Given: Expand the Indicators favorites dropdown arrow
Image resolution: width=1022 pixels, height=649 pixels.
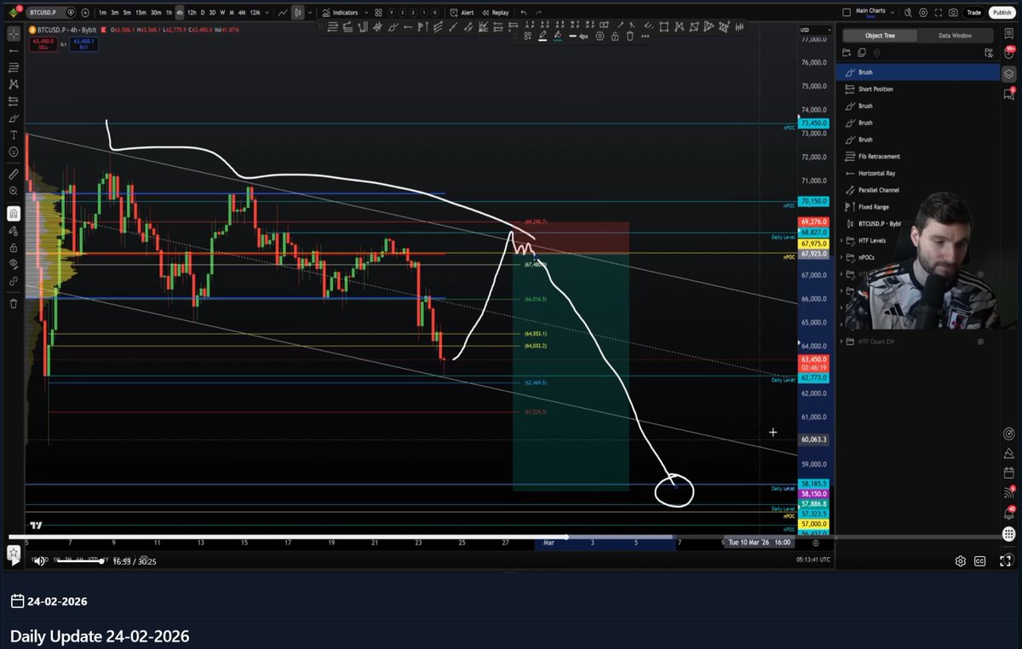Looking at the screenshot, I should (x=366, y=13).
